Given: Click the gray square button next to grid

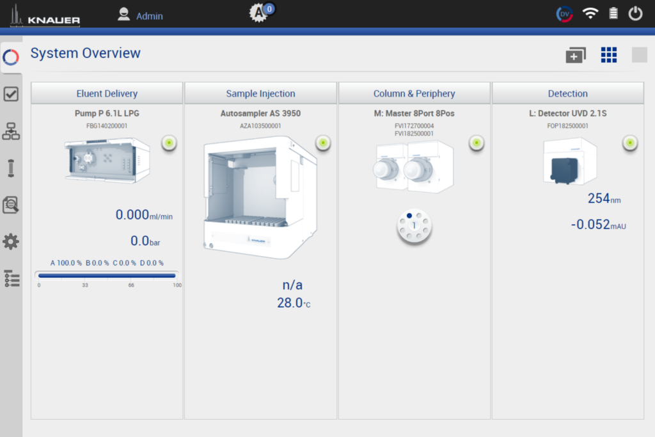Looking at the screenshot, I should click(640, 55).
